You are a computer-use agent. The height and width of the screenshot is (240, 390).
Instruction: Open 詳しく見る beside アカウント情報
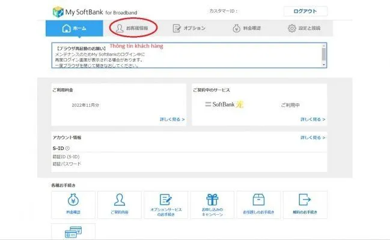point(313,137)
